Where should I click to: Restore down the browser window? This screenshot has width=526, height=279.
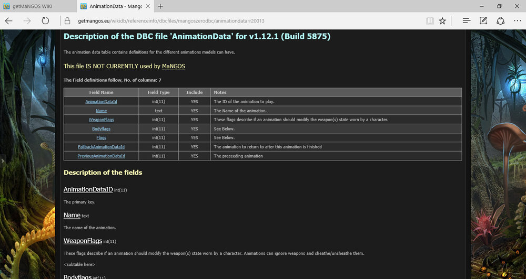pyautogui.click(x=500, y=6)
